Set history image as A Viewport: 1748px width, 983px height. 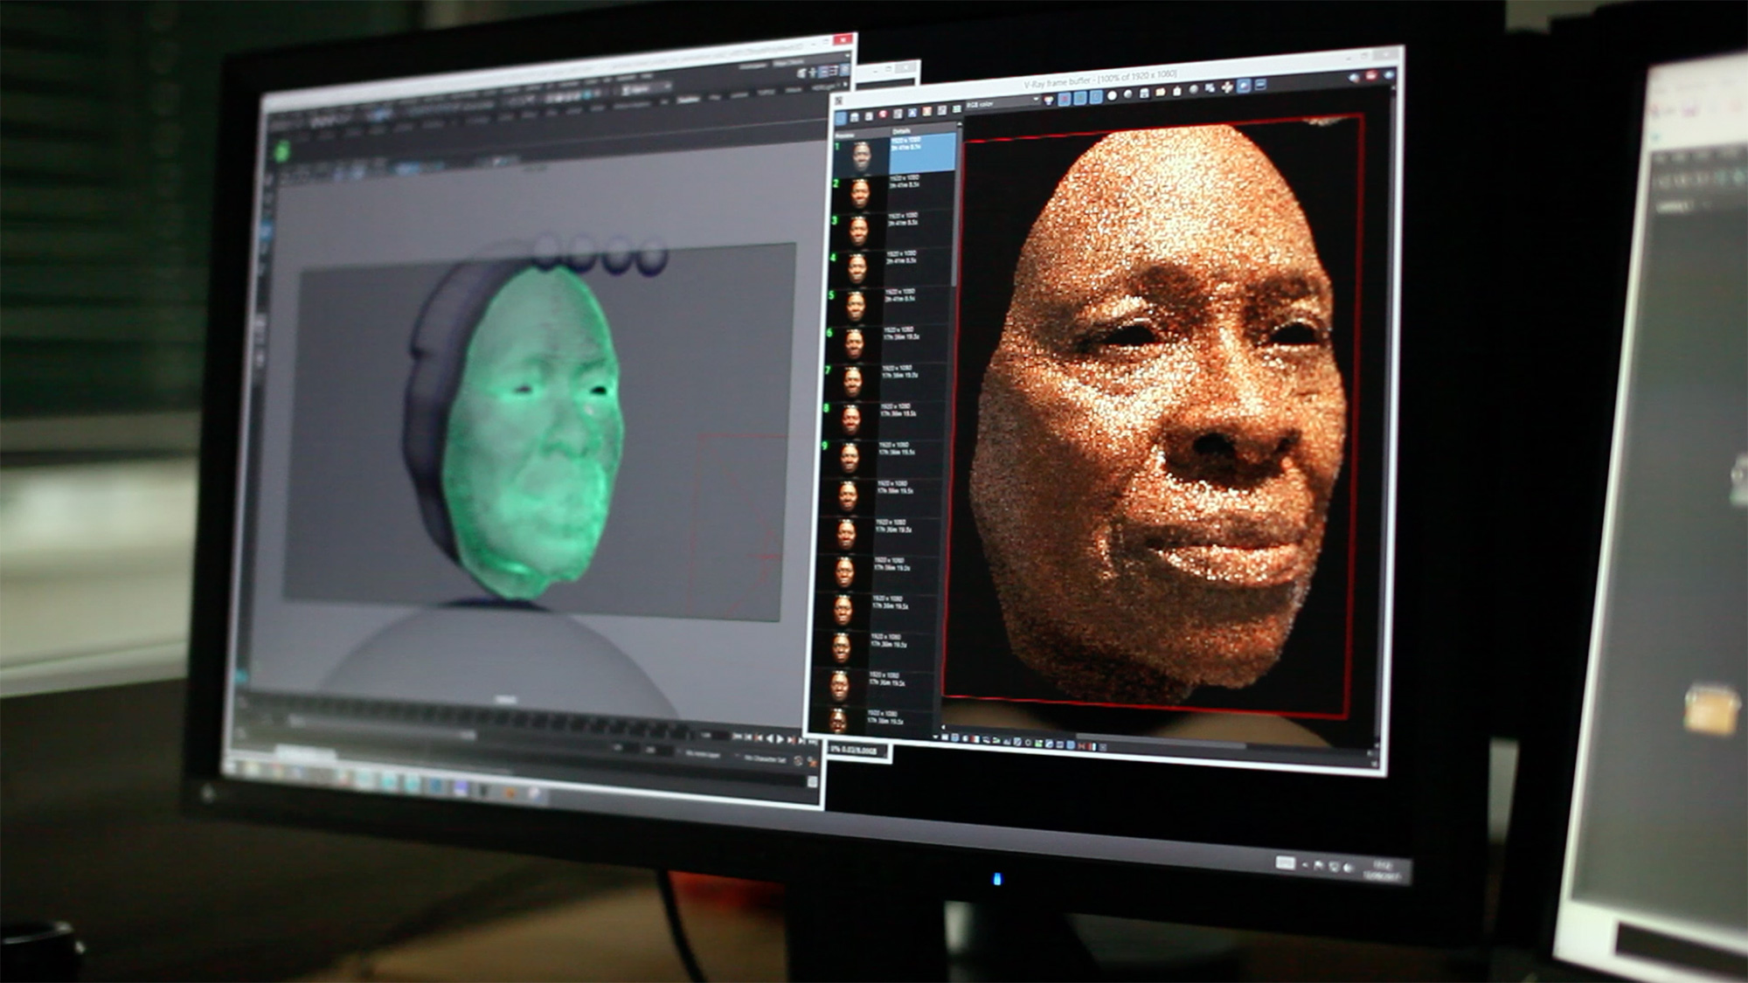click(x=912, y=113)
